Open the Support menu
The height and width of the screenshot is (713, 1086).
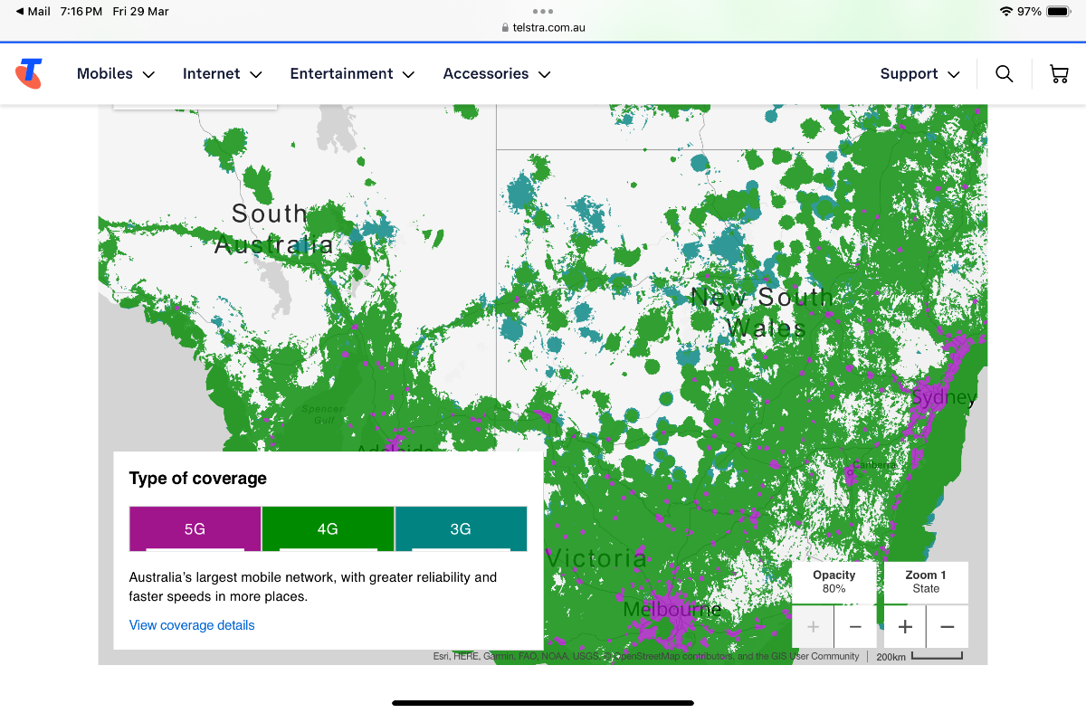tap(920, 74)
